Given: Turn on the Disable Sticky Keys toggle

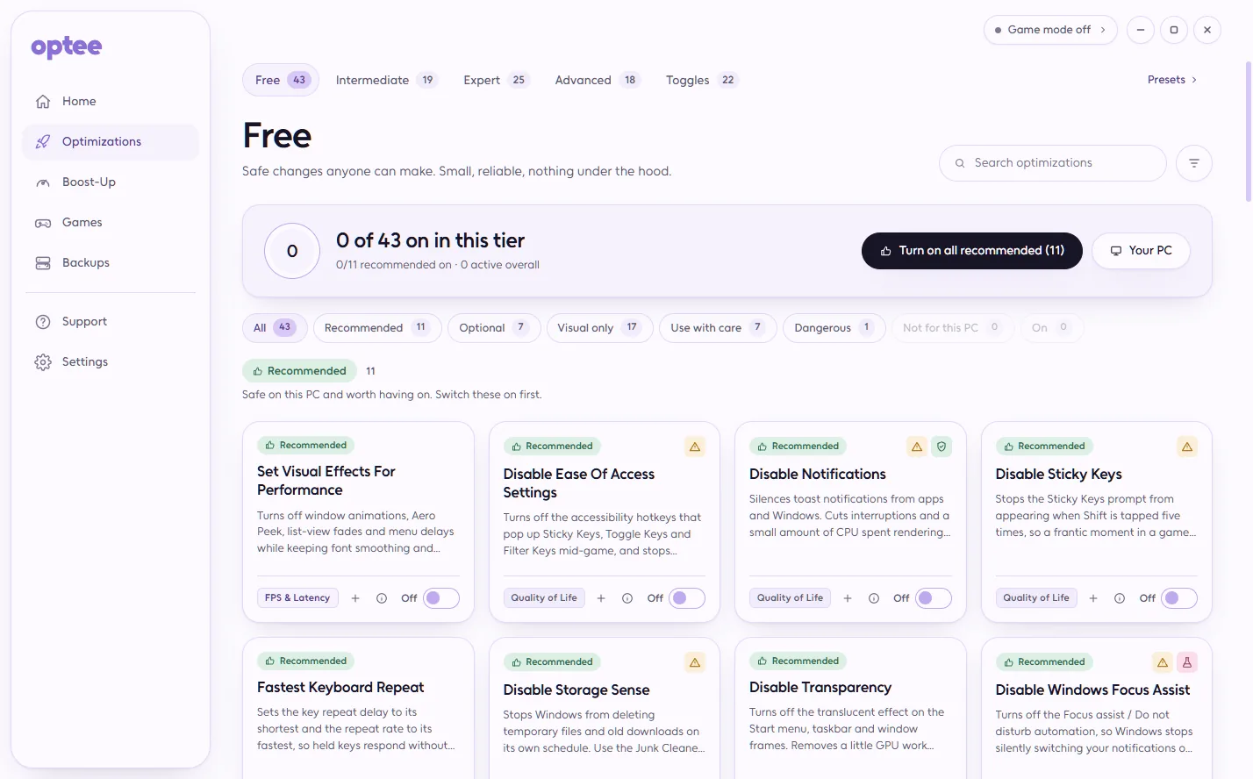Looking at the screenshot, I should [x=1179, y=598].
